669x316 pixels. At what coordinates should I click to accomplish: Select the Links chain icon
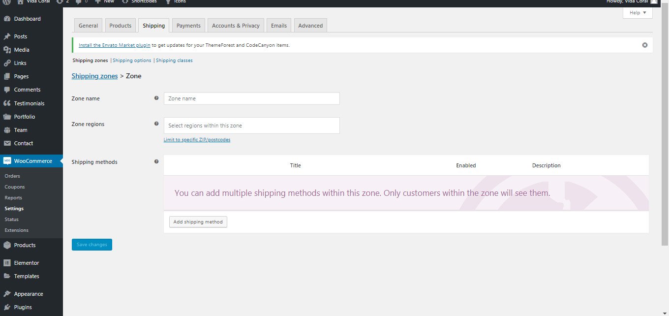click(7, 63)
